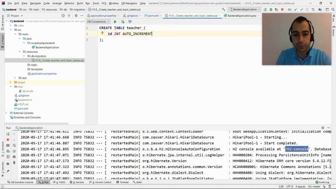Click the Git: master branch indicator

tap(314, 187)
